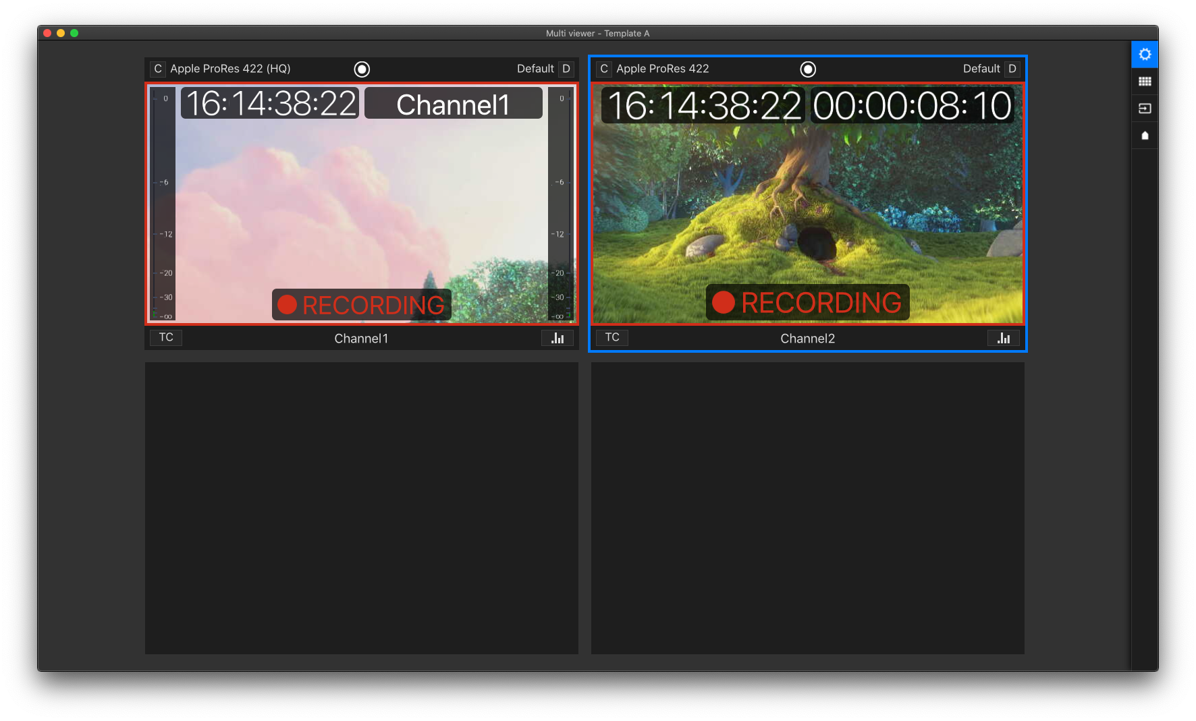Select the Channel2 name below second viewer

[x=808, y=339]
